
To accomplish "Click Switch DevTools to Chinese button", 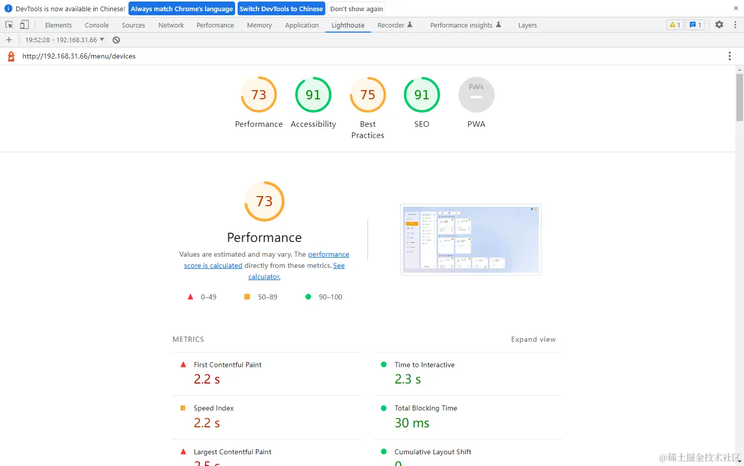I will point(281,9).
